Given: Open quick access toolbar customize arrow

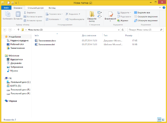Looking at the screenshot, I should coord(16,3).
